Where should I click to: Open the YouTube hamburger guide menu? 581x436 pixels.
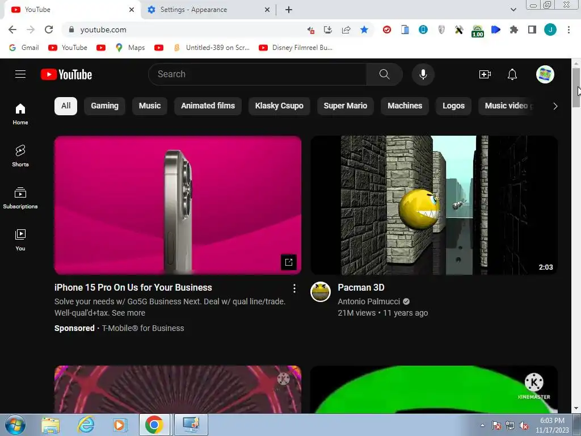pyautogui.click(x=20, y=74)
